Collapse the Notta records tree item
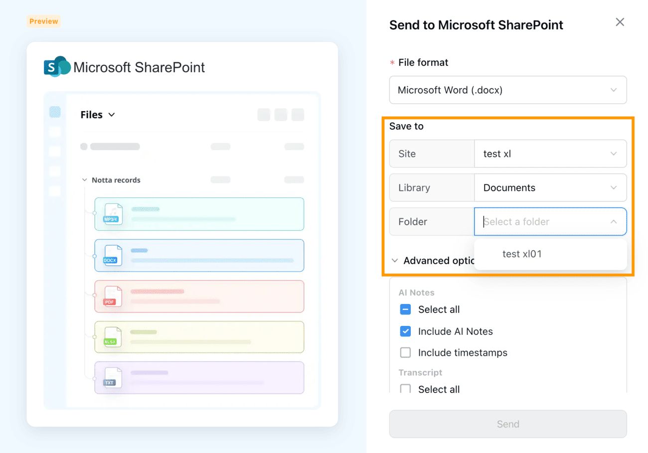Image resolution: width=648 pixels, height=453 pixels. click(84, 180)
